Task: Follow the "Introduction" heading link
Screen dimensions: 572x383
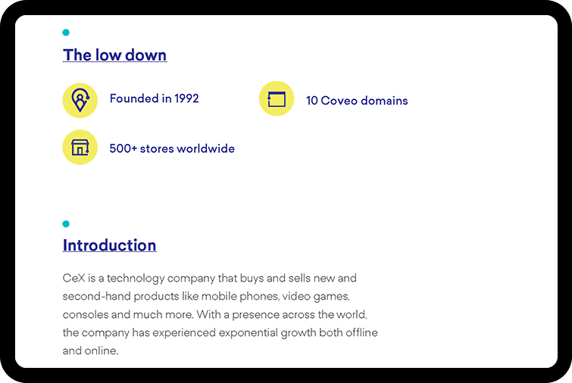Action: point(109,245)
